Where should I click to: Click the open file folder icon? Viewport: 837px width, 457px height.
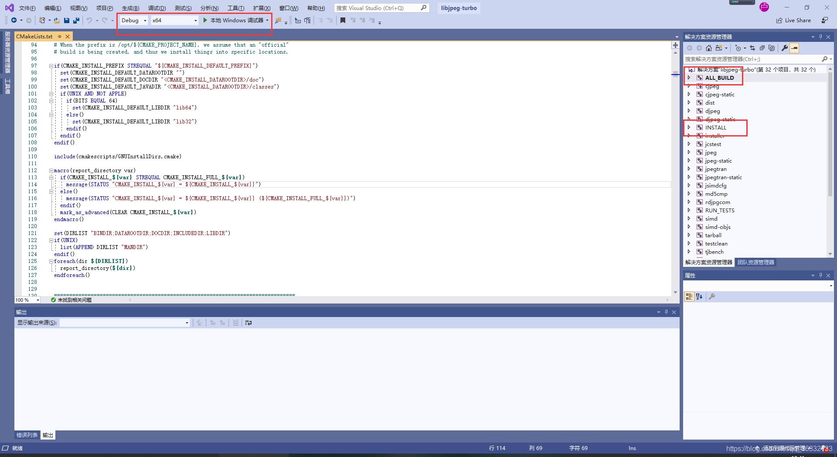(x=57, y=20)
